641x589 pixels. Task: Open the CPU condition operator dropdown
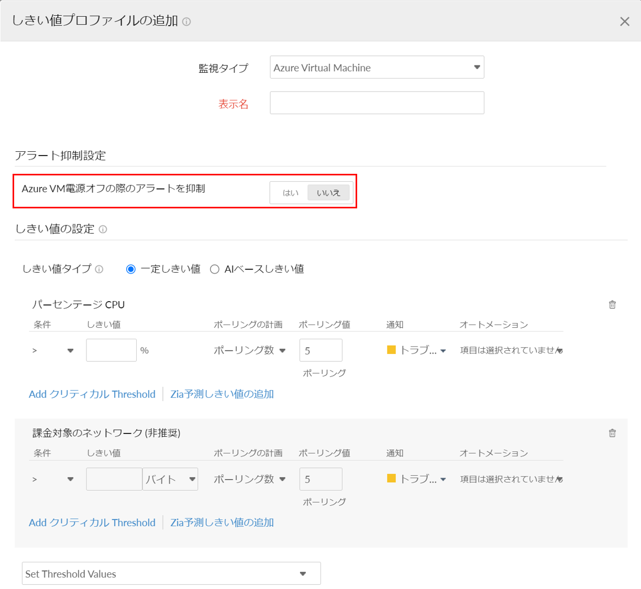(x=70, y=350)
